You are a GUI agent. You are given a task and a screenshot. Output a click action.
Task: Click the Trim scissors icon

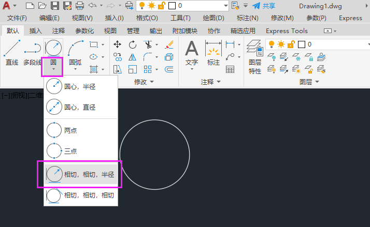(x=148, y=44)
